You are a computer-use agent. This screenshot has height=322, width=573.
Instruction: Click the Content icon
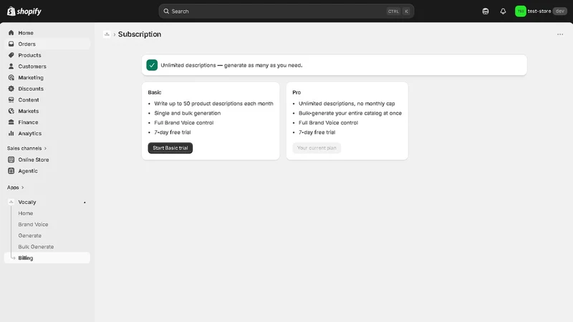pyautogui.click(x=11, y=99)
